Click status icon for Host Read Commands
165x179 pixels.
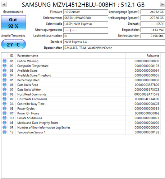tap(5, 94)
